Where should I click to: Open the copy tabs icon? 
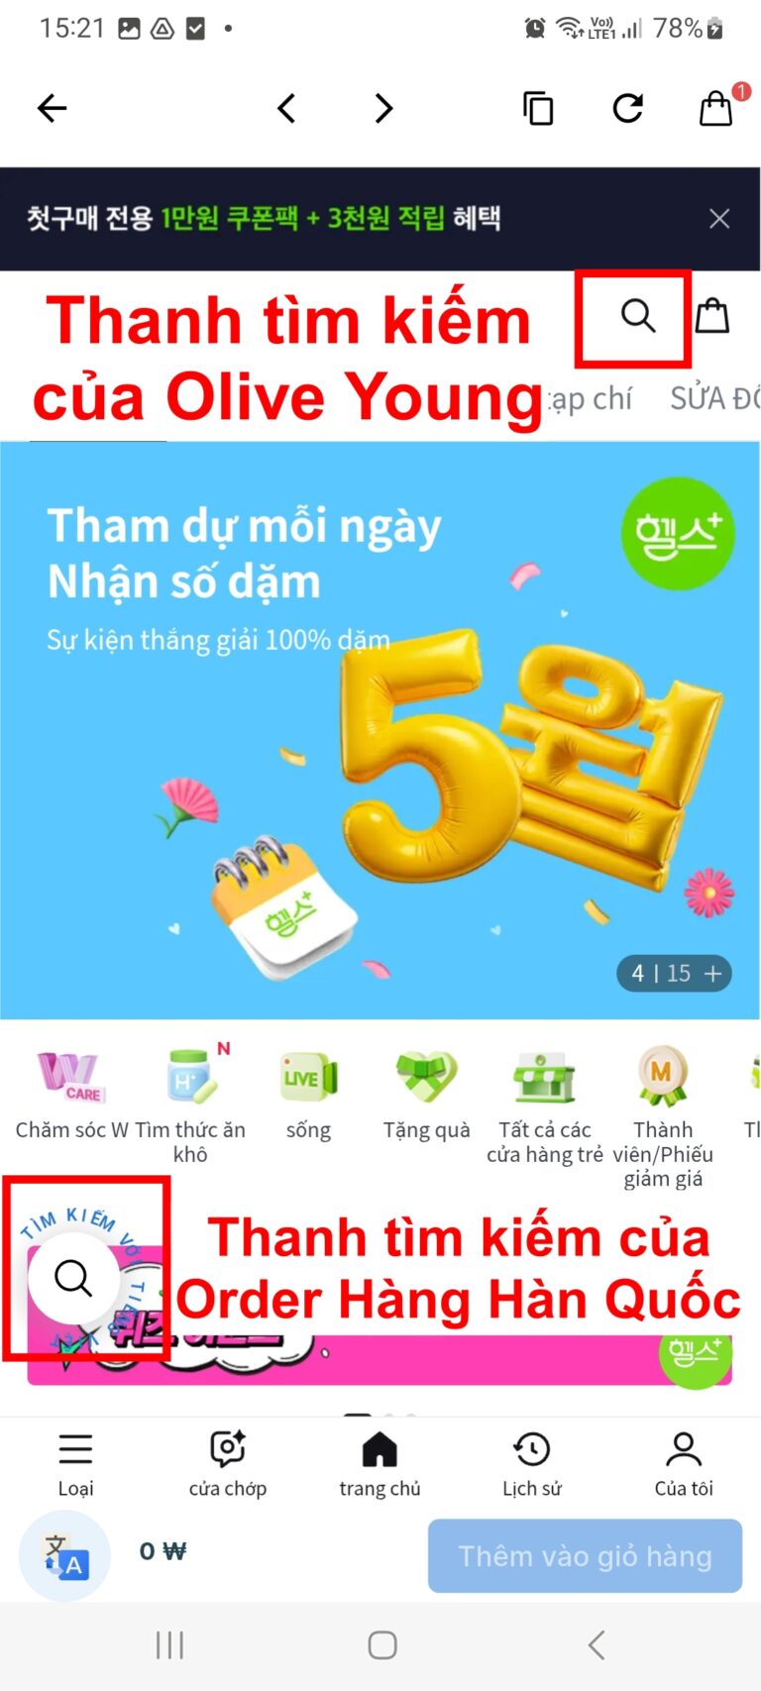click(537, 108)
